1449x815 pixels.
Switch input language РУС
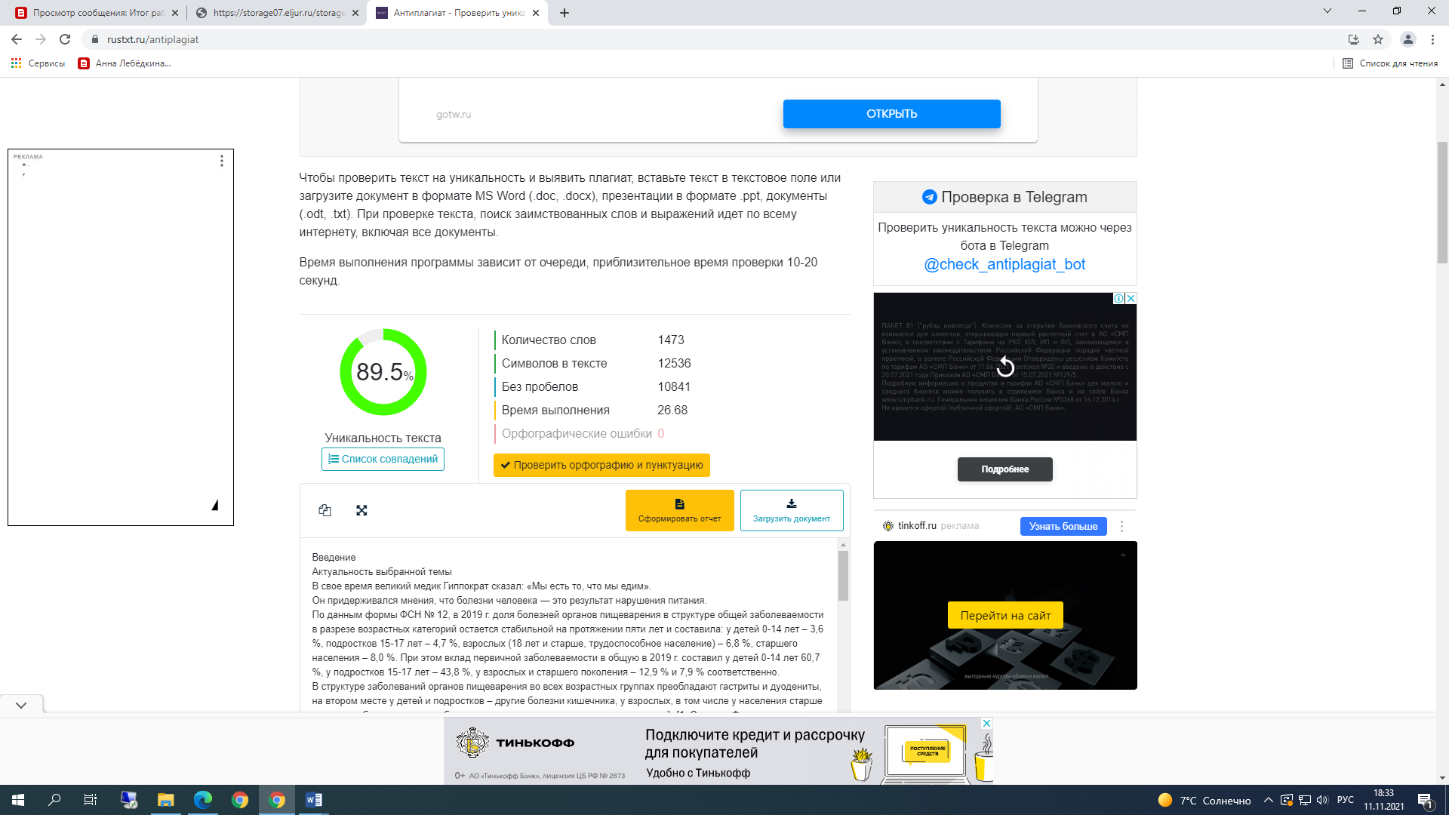(x=1345, y=800)
